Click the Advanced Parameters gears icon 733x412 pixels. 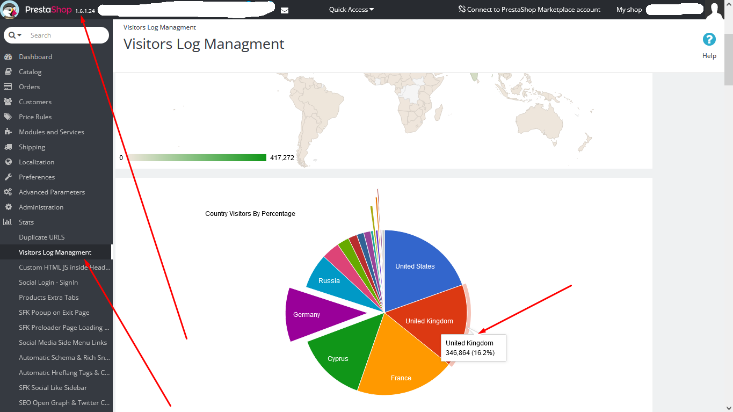pos(8,192)
